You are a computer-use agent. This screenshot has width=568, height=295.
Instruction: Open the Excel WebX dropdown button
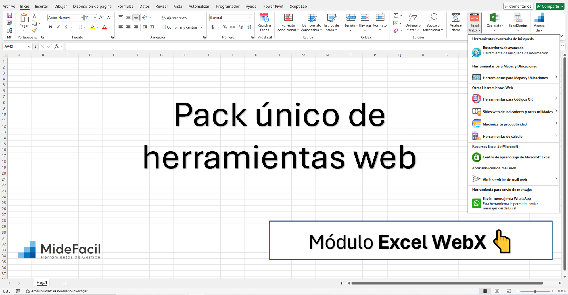coord(474,23)
